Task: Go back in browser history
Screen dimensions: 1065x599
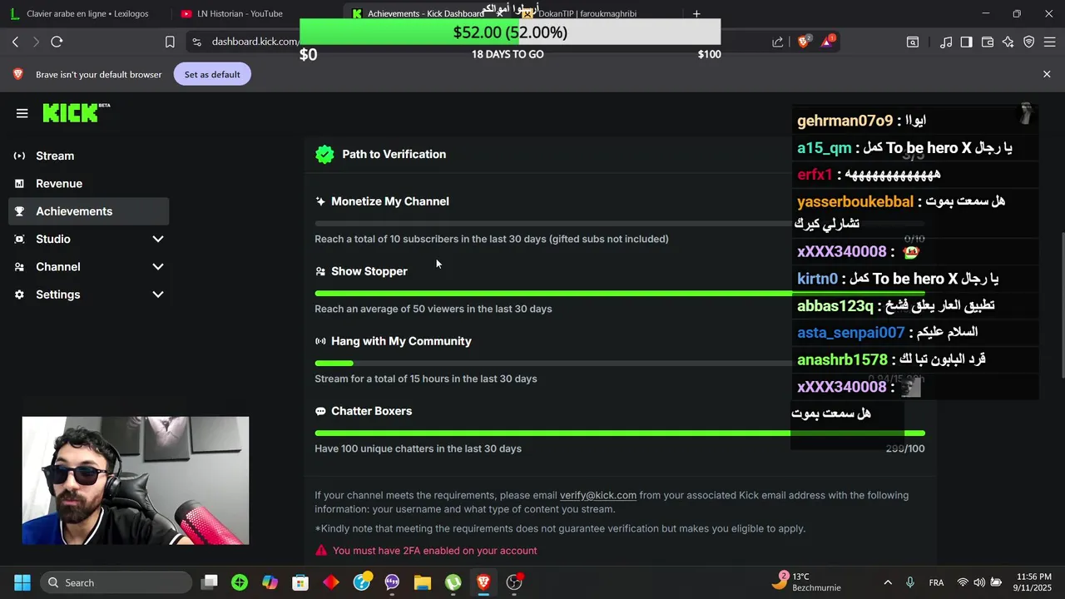Action: 15,42
